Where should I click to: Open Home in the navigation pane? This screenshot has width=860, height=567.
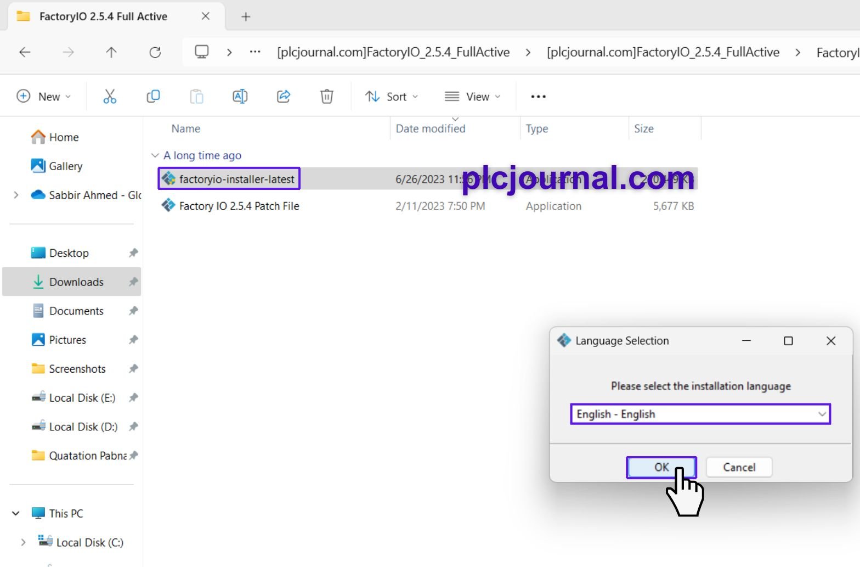click(x=55, y=137)
